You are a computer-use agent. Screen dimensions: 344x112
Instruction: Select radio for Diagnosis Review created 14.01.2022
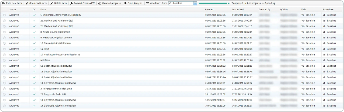(x=4, y=106)
